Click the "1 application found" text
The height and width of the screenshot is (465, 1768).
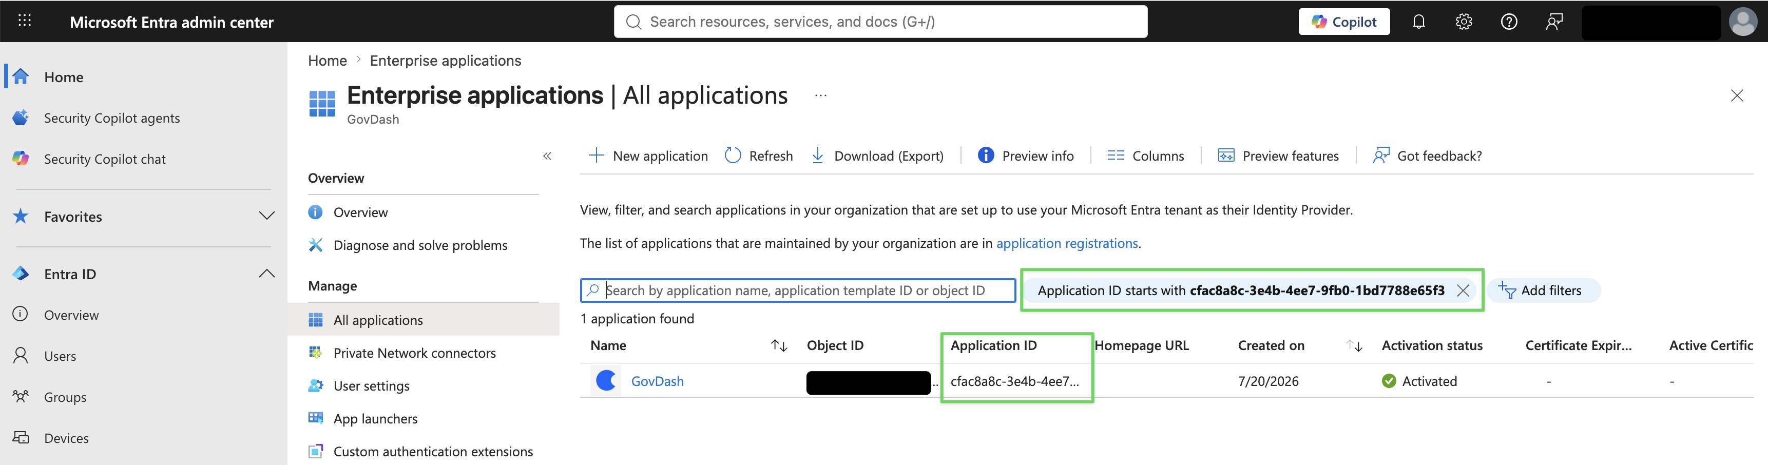[x=637, y=319]
